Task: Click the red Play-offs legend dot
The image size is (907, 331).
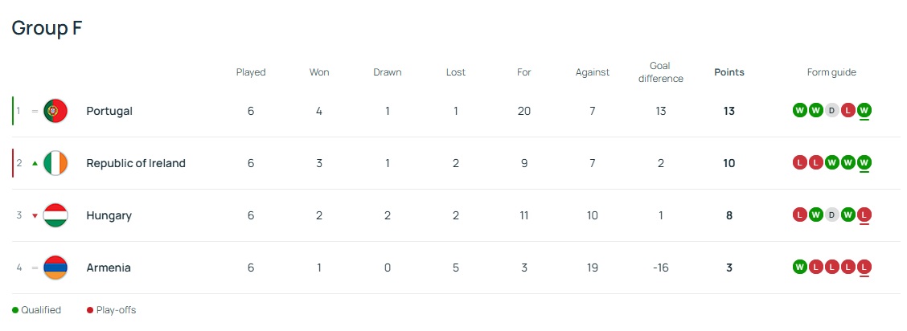Action: click(90, 310)
